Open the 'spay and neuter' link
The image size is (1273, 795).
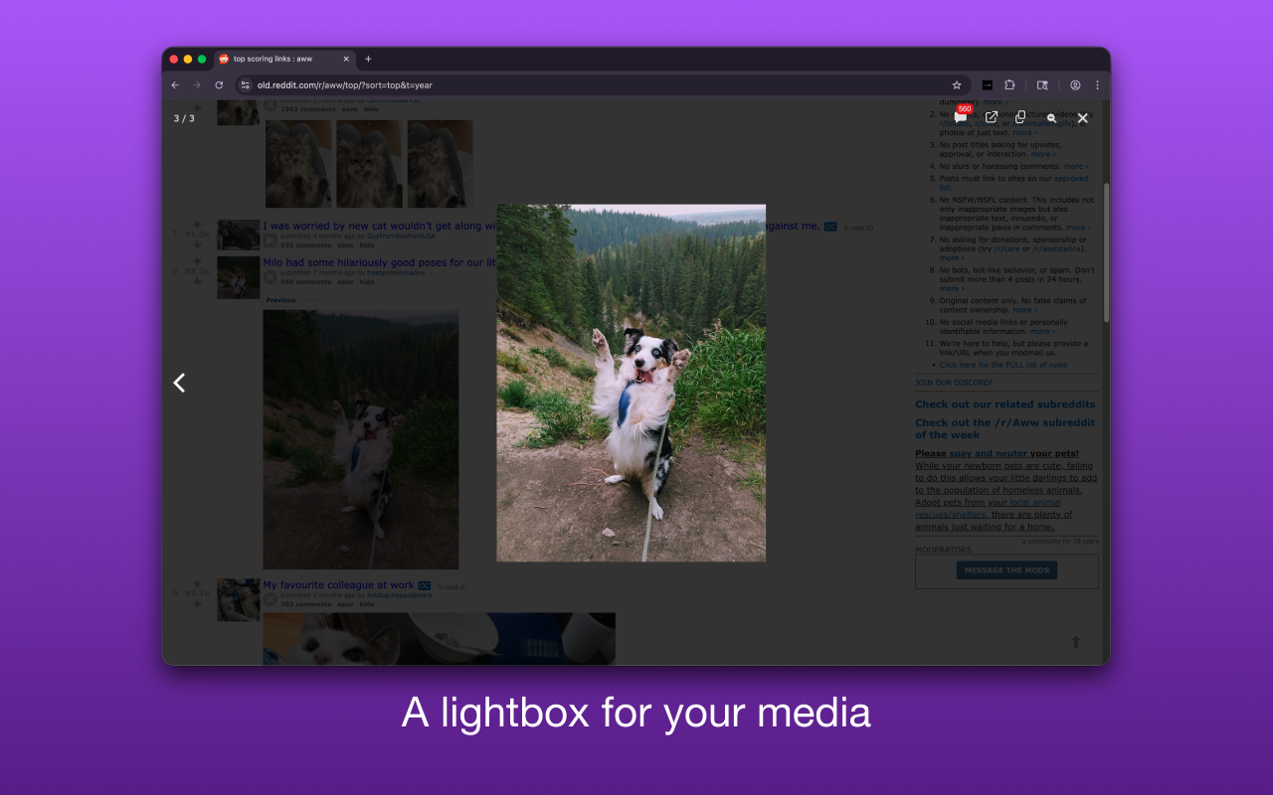(x=989, y=453)
